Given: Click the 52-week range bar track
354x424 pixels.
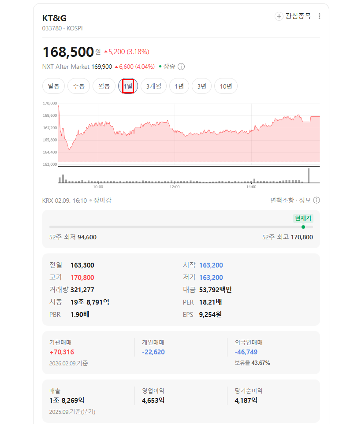Looking at the screenshot, I should [181, 227].
